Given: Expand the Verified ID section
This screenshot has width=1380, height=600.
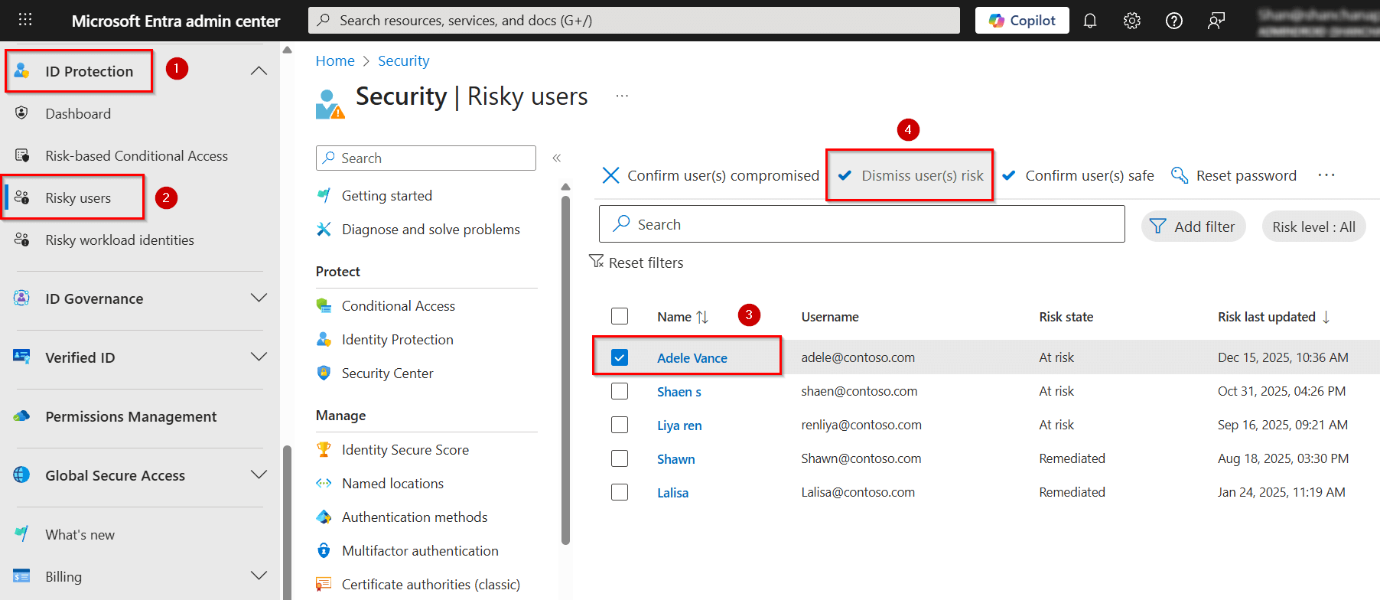Looking at the screenshot, I should click(259, 357).
